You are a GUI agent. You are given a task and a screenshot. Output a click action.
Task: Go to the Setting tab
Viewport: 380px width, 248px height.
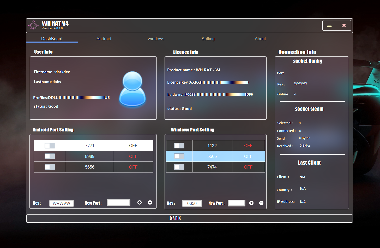click(x=208, y=39)
